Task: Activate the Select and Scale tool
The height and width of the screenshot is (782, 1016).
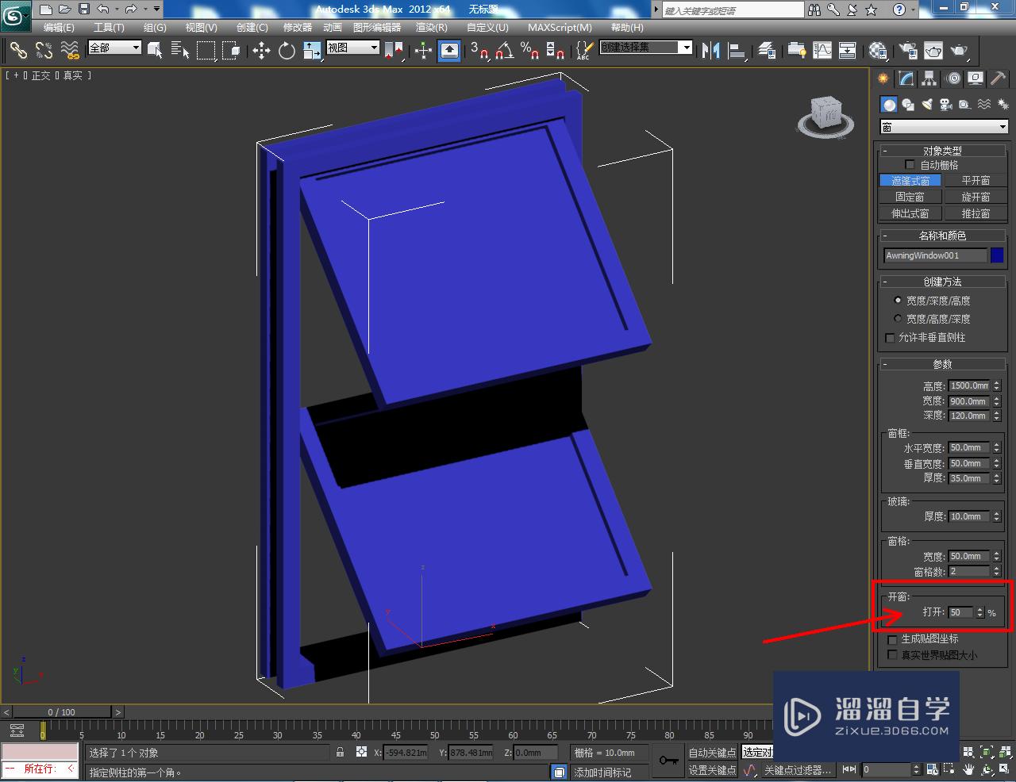Action: 312,51
